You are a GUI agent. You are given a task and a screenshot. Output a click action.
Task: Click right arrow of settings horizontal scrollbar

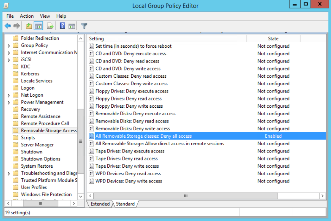(322, 196)
